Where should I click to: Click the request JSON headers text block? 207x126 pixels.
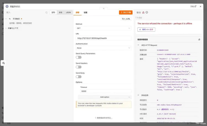(177, 74)
